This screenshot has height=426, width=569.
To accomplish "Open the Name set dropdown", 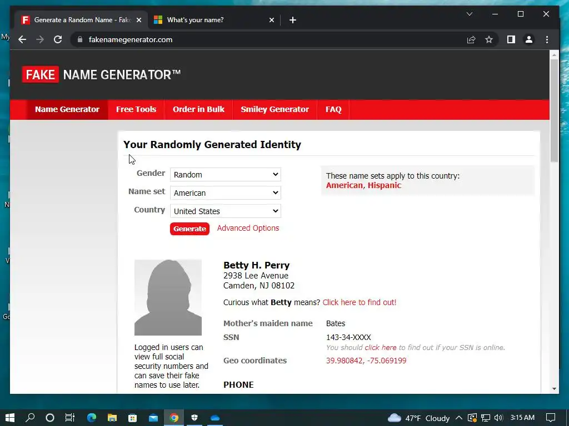I will (226, 192).
